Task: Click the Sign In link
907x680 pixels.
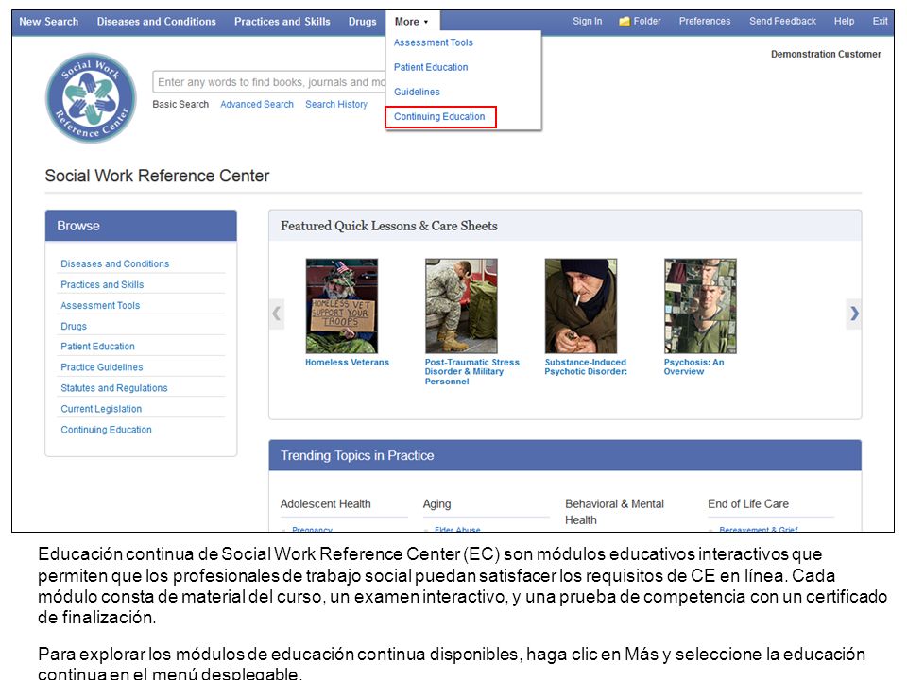Action: (587, 22)
